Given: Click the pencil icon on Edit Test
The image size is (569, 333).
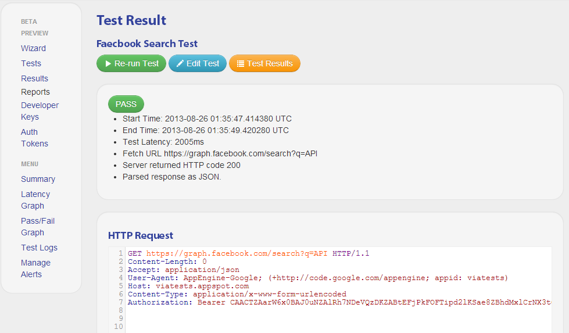Looking at the screenshot, I should click(x=180, y=63).
